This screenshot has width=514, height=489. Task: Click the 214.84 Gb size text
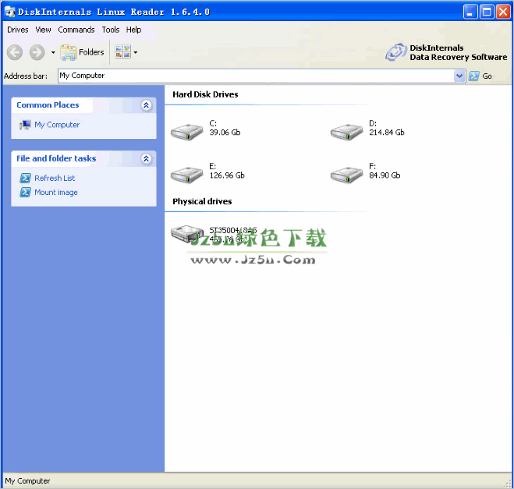[x=387, y=133]
